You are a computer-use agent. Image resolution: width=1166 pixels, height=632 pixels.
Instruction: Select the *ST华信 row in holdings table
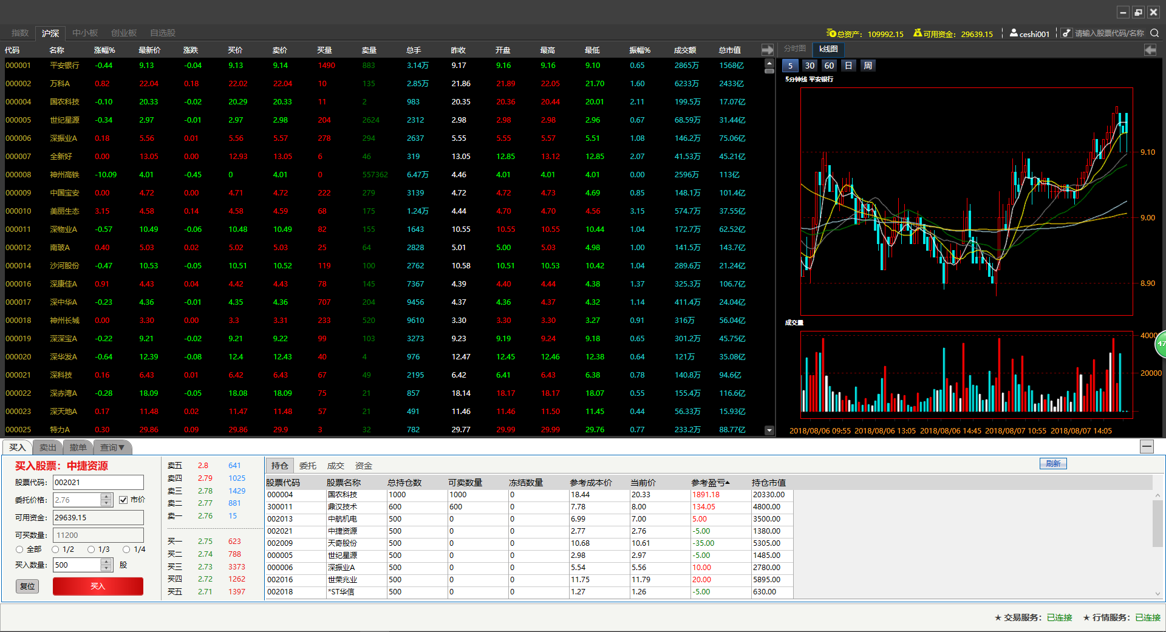(530, 592)
